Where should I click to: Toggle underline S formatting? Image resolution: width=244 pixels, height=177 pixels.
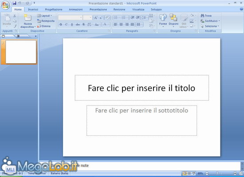(x=72, y=24)
